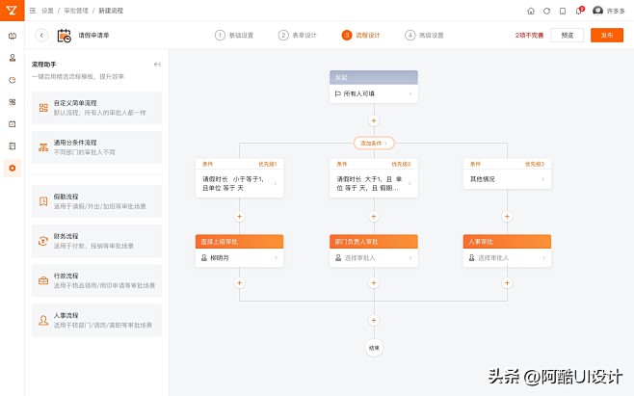Toggle the hamburger menu beside 设置 breadcrumb
The height and width of the screenshot is (396, 634).
coord(33,11)
